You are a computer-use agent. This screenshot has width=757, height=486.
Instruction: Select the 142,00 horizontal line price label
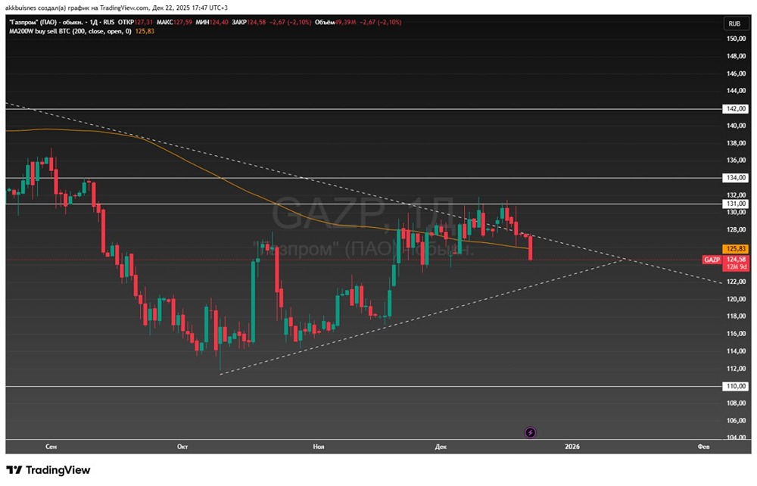point(736,109)
